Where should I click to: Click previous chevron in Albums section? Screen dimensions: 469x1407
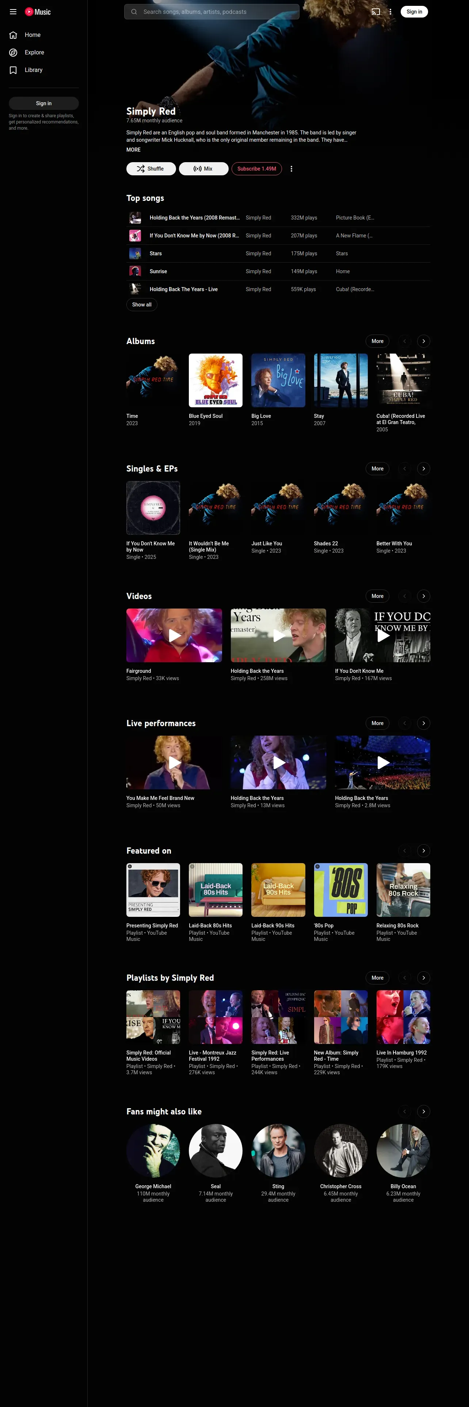[405, 341]
